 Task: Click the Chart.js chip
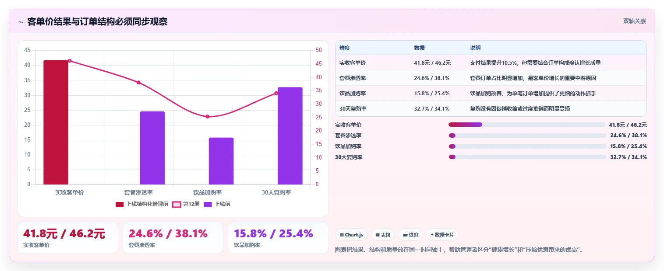351,235
